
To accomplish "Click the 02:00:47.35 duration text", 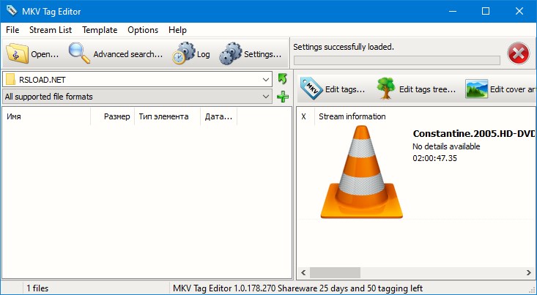I will (x=434, y=158).
